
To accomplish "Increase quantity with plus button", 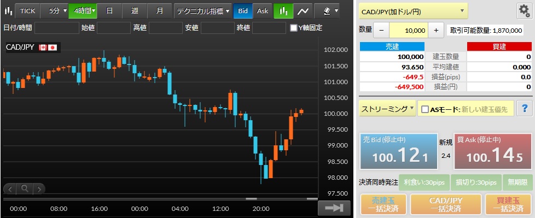I will [x=436, y=30].
